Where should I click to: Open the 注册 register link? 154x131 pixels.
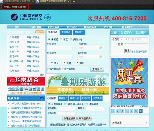[114, 32]
